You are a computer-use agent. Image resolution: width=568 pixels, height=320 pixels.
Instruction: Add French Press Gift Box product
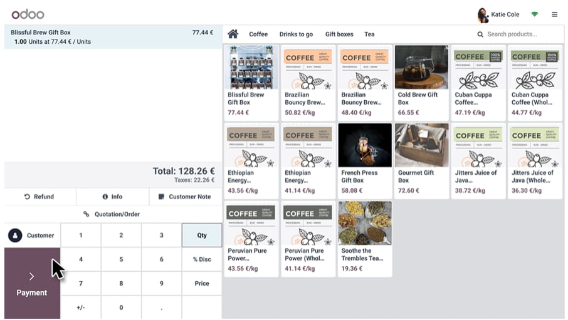[x=365, y=160]
